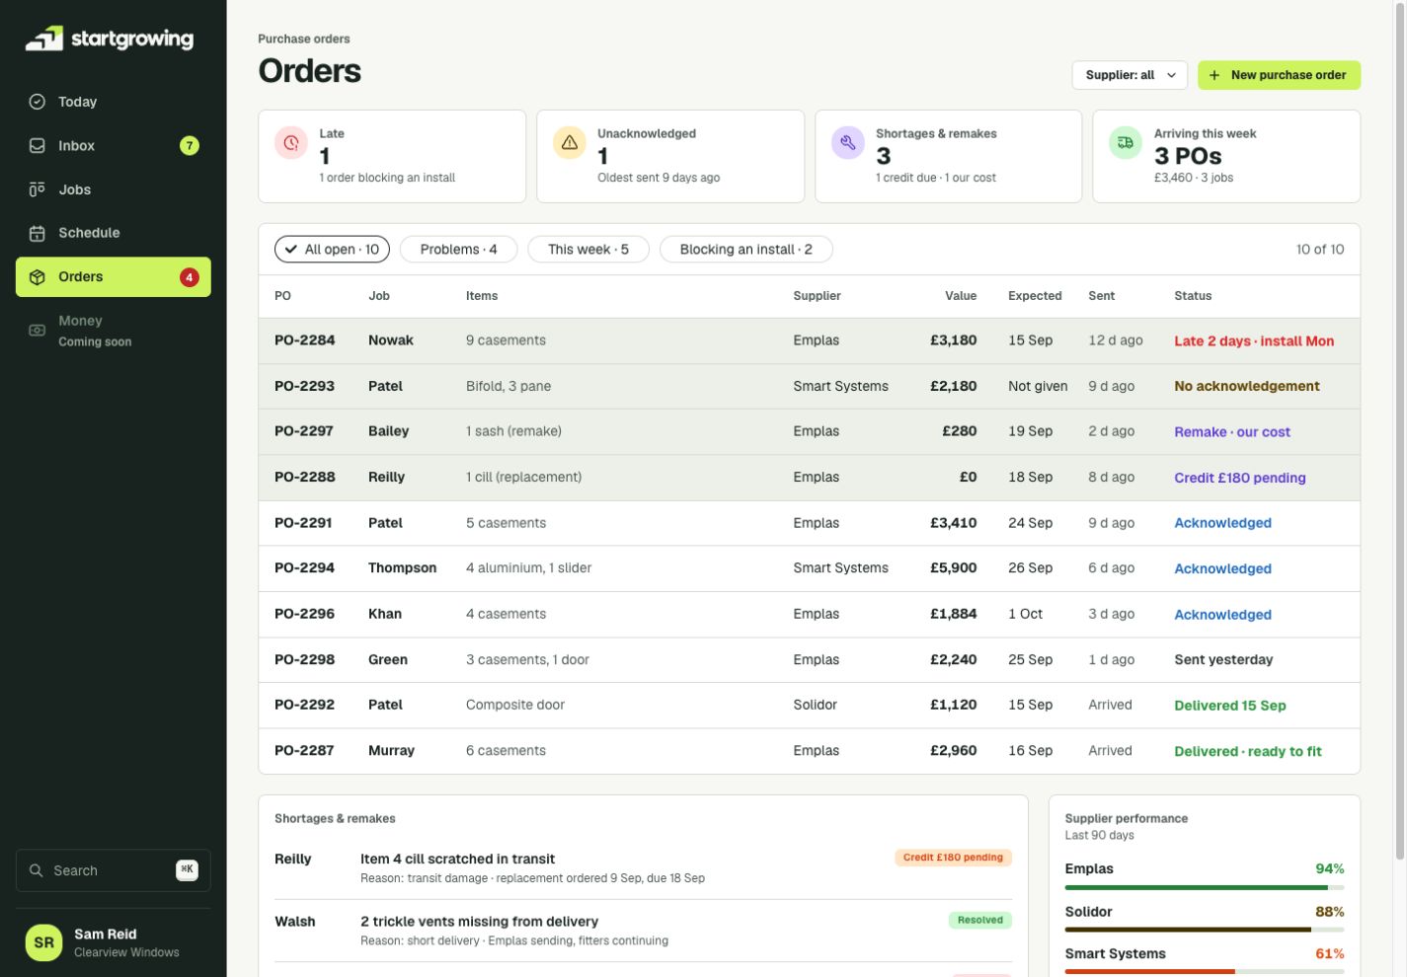Click the Late clock icon card
The width and height of the screenshot is (1407, 977).
pyautogui.click(x=291, y=143)
